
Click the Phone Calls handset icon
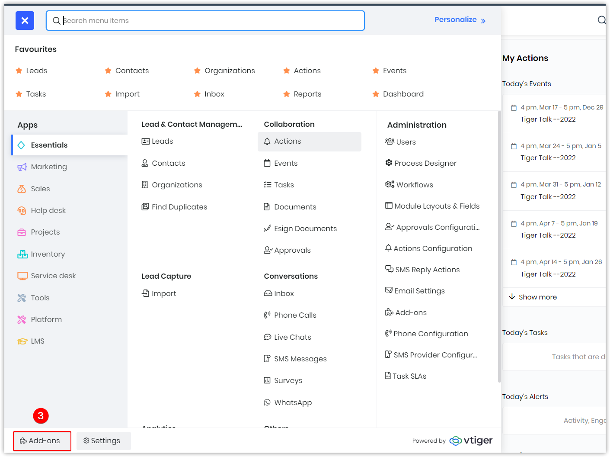click(x=267, y=315)
